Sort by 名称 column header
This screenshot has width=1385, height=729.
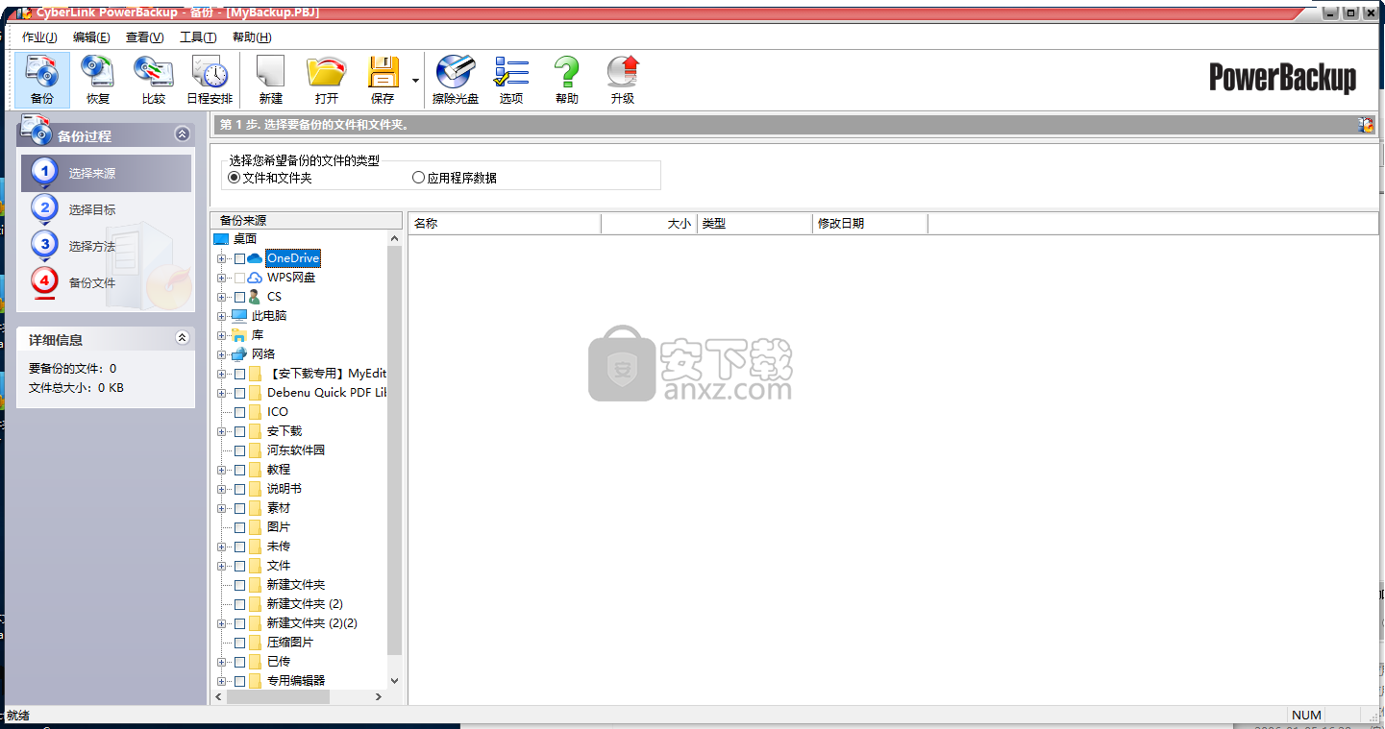505,224
